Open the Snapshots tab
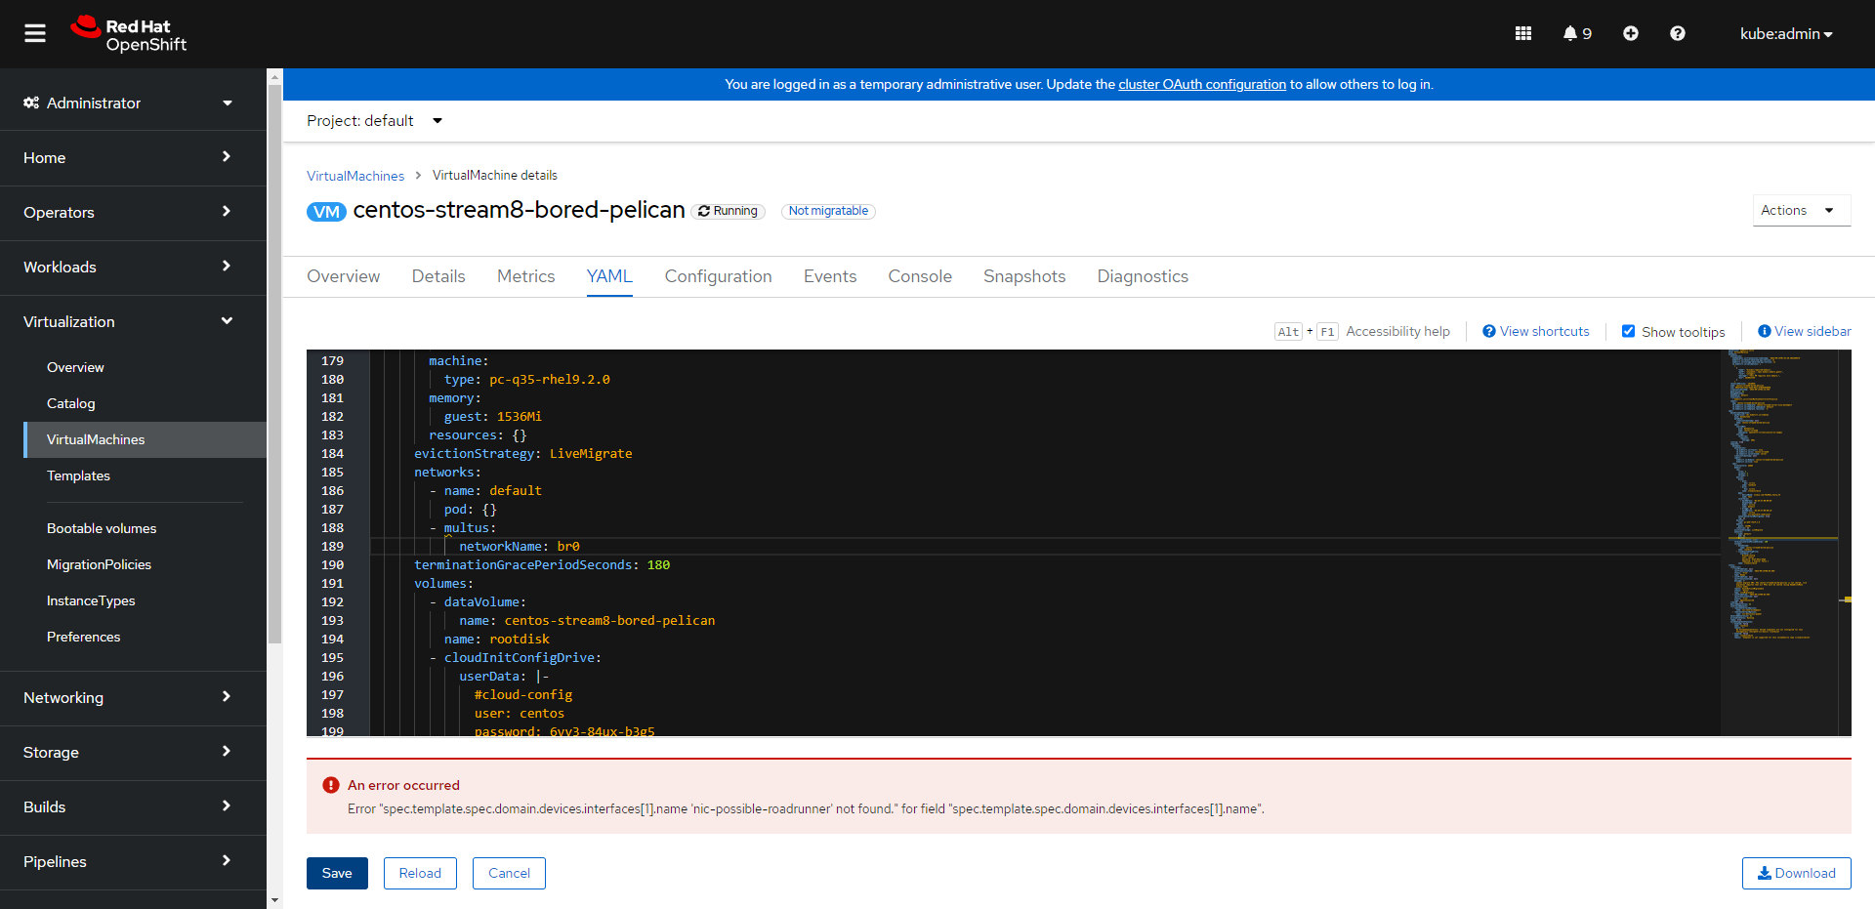The image size is (1875, 909). coord(1024,276)
